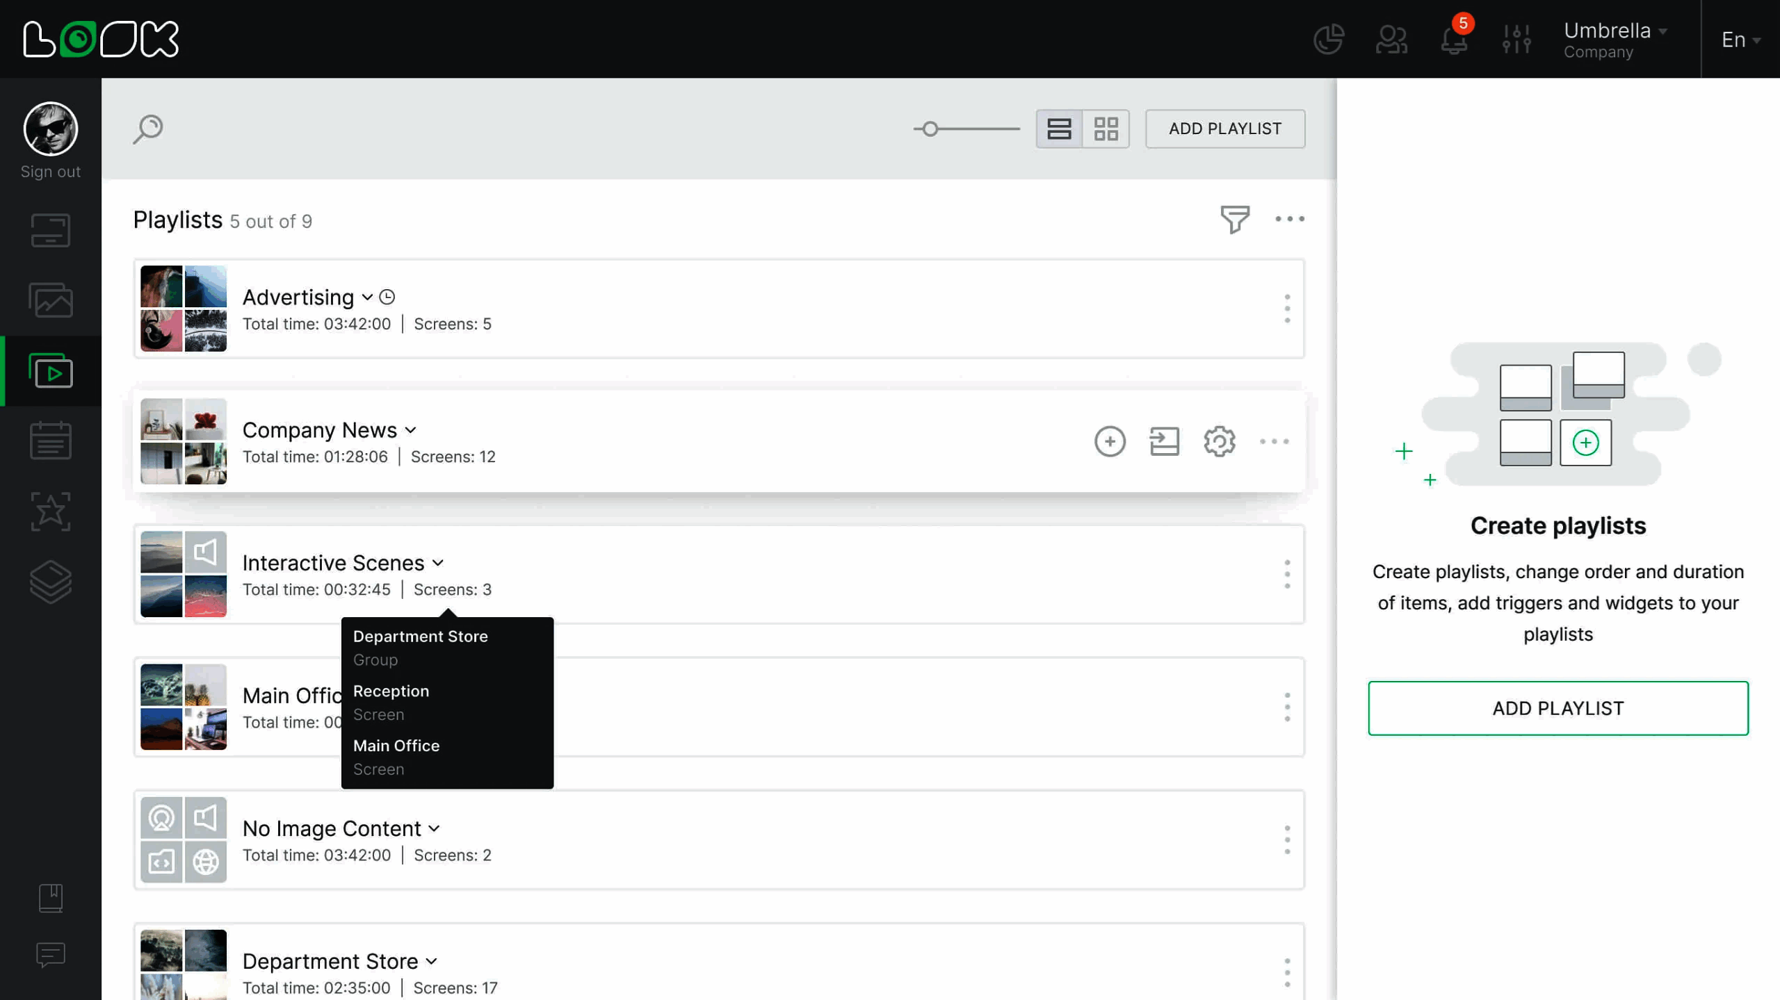Click ADD PLAYLIST button in toolbar

[1224, 129]
